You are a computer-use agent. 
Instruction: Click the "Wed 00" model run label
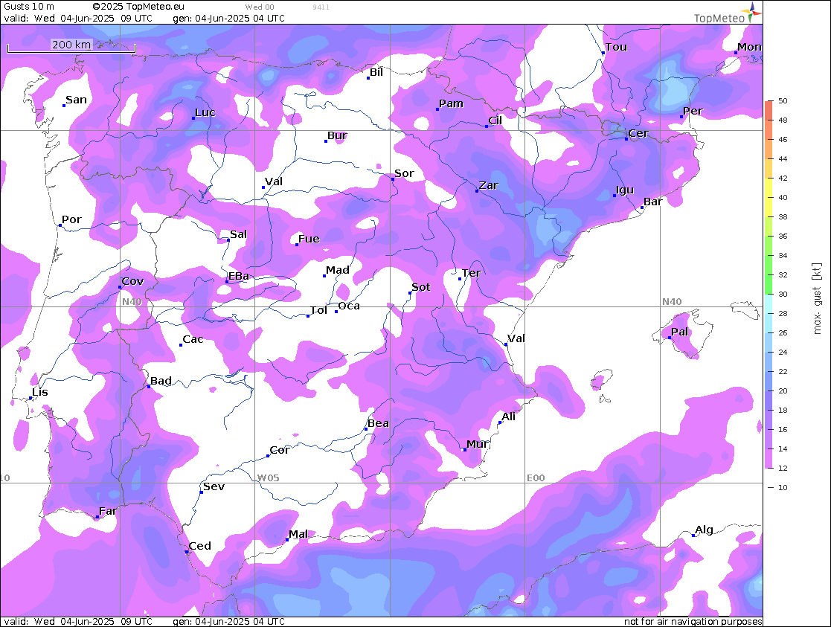coord(260,7)
